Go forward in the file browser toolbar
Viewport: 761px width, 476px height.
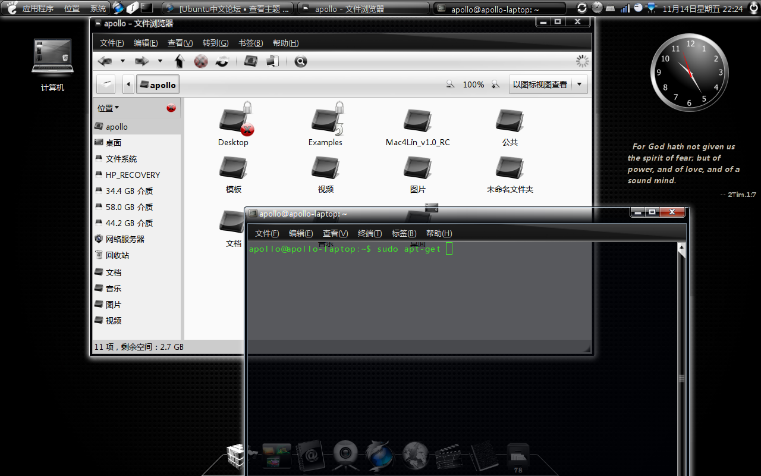141,61
